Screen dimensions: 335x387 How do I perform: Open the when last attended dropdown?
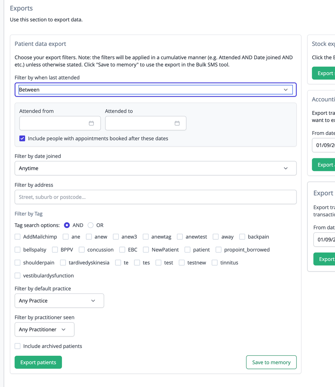155,89
